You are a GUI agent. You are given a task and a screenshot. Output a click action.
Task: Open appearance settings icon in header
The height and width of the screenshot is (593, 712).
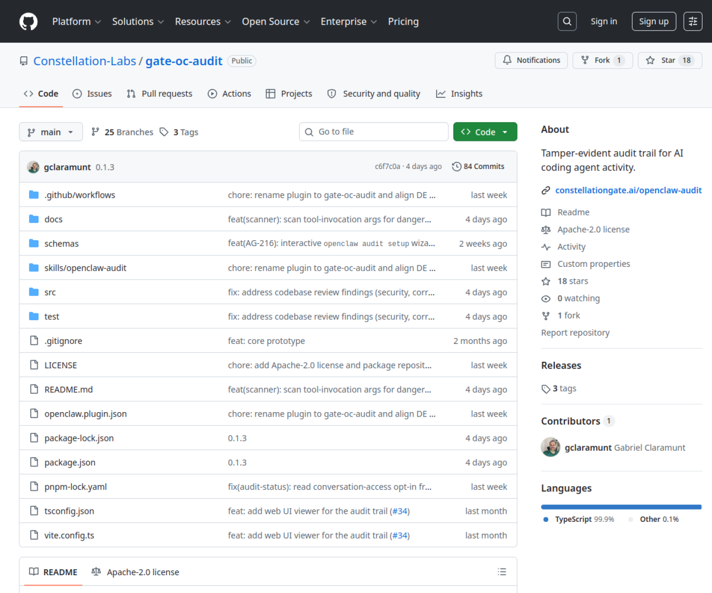[x=693, y=21]
